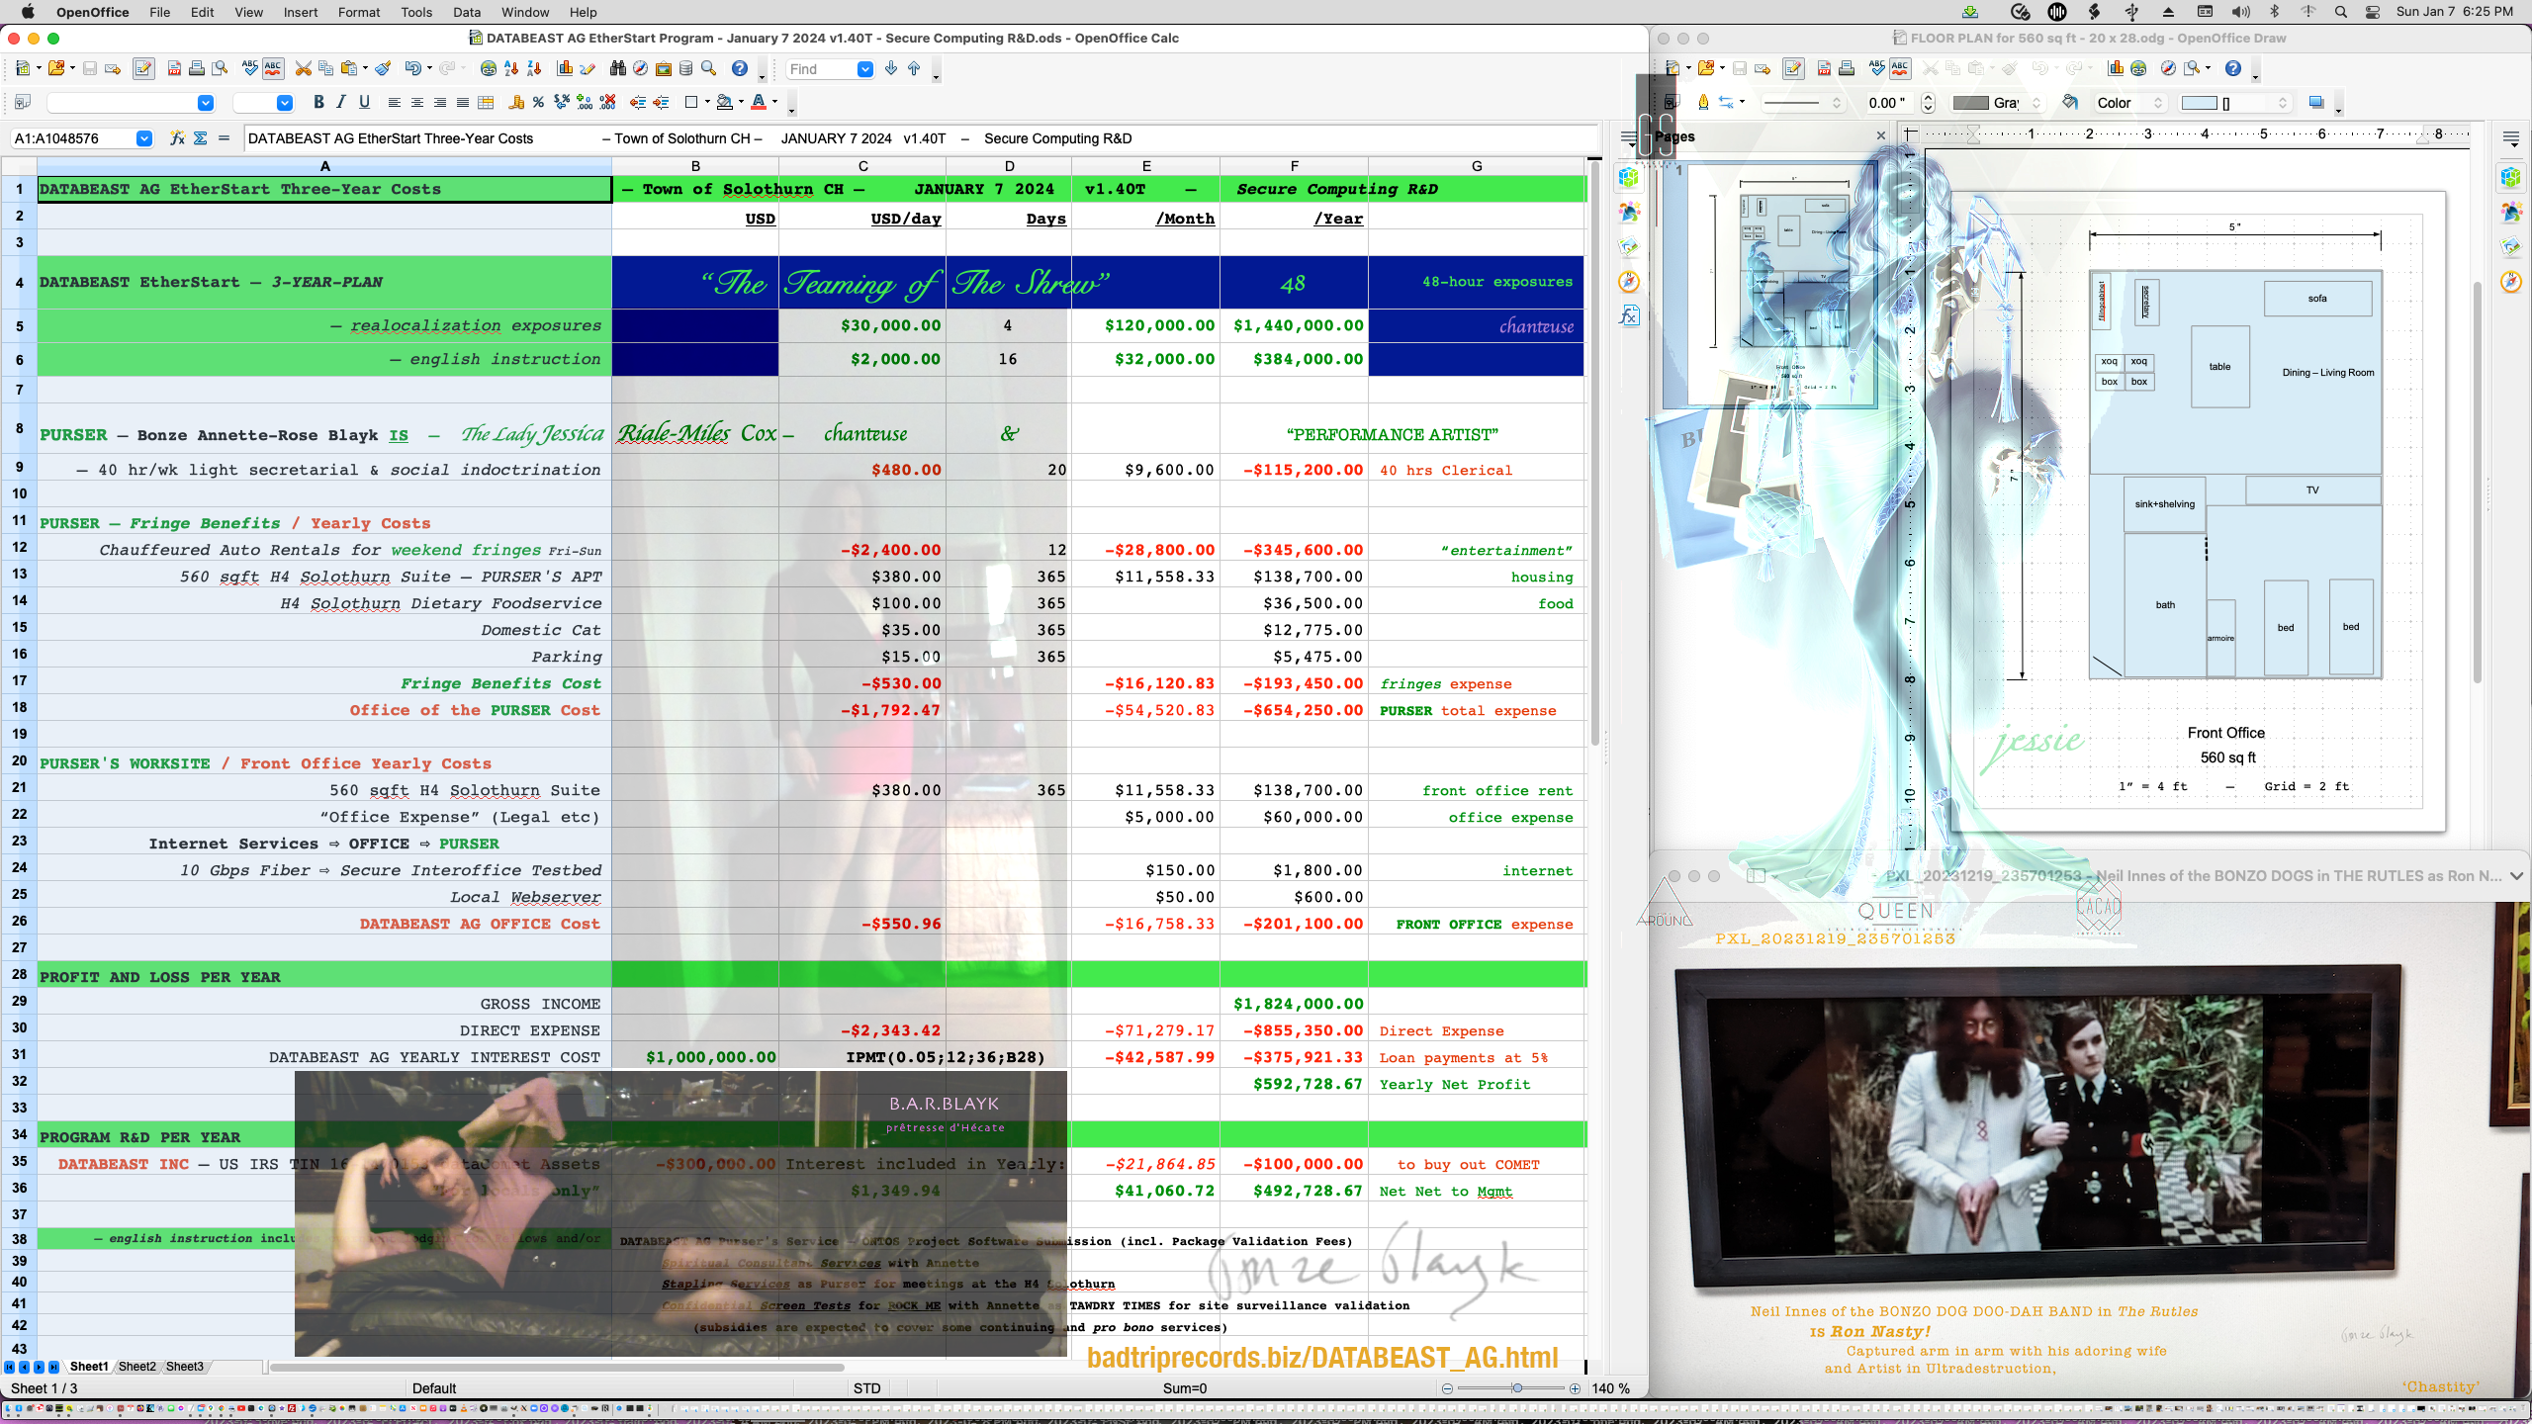Merge cells using the toolbar icon

click(x=486, y=102)
